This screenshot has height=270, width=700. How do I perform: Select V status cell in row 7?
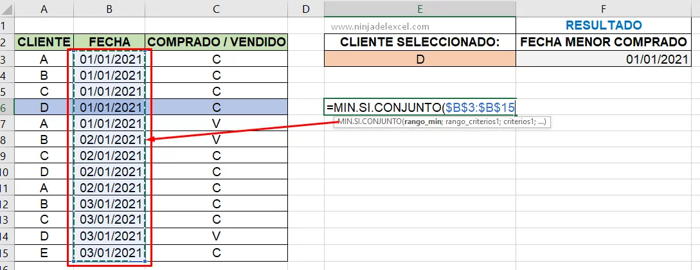[217, 123]
